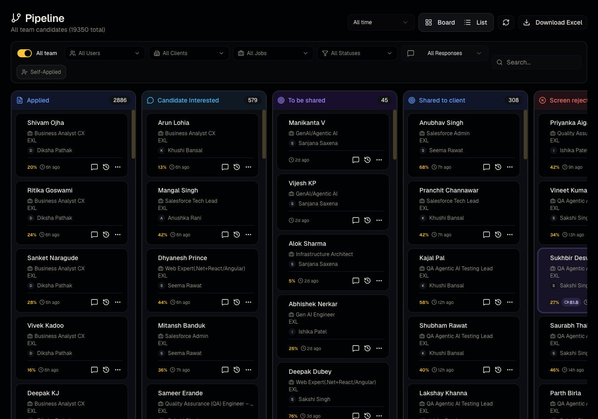Toggle the Self-Applied filter
This screenshot has width=598, height=419.
point(41,72)
